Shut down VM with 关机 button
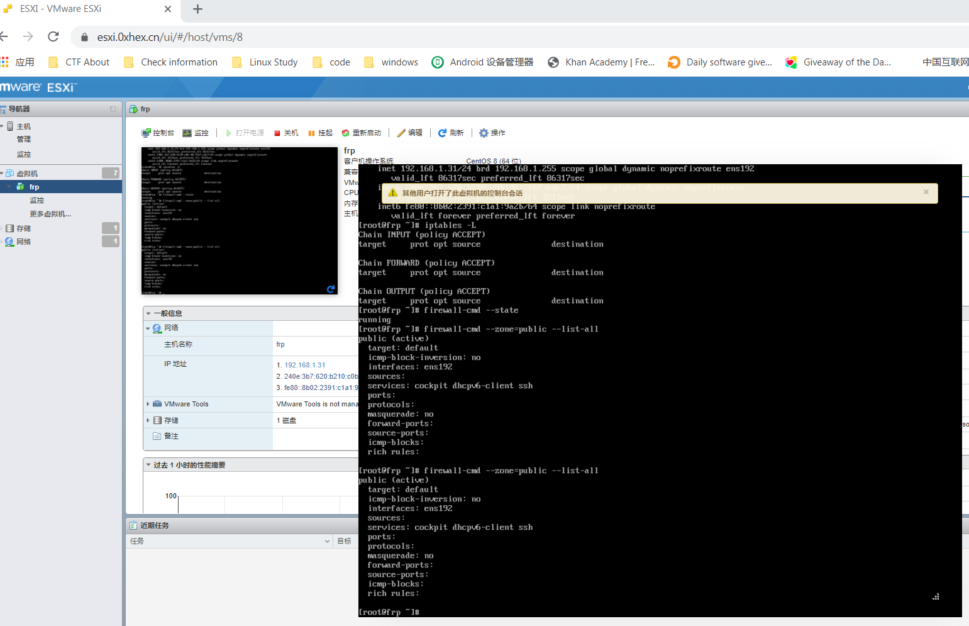 pyautogui.click(x=286, y=133)
